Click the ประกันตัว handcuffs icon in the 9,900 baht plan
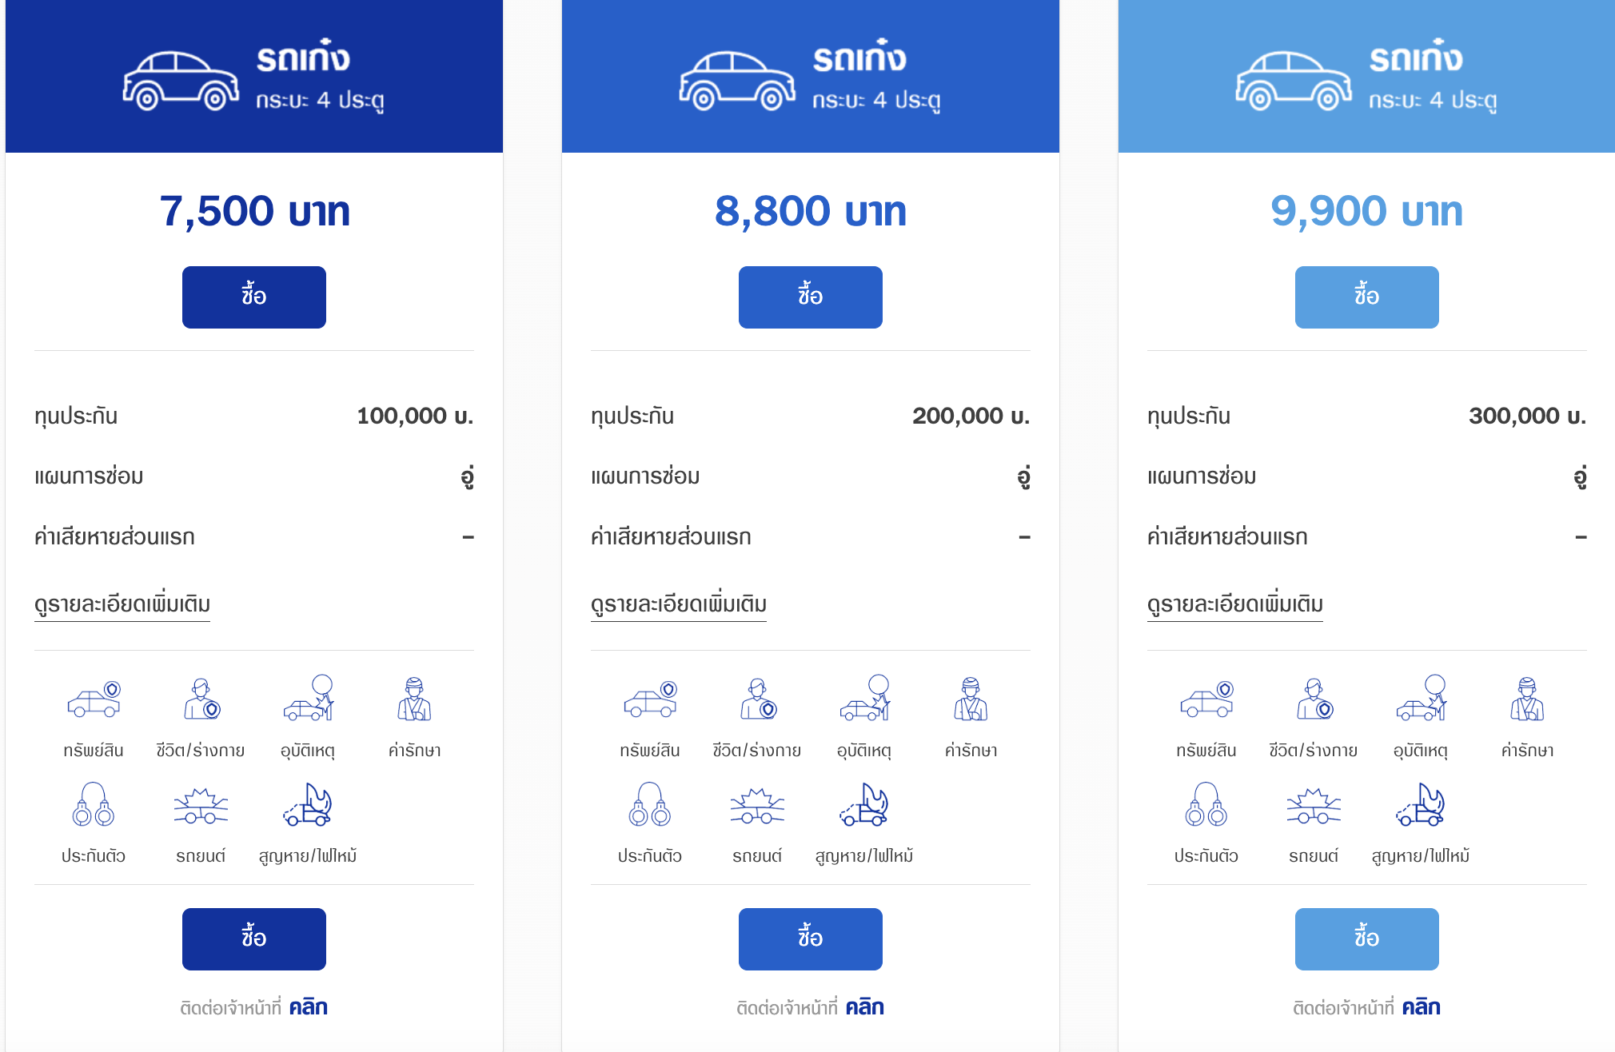1615x1052 pixels. tap(1206, 805)
